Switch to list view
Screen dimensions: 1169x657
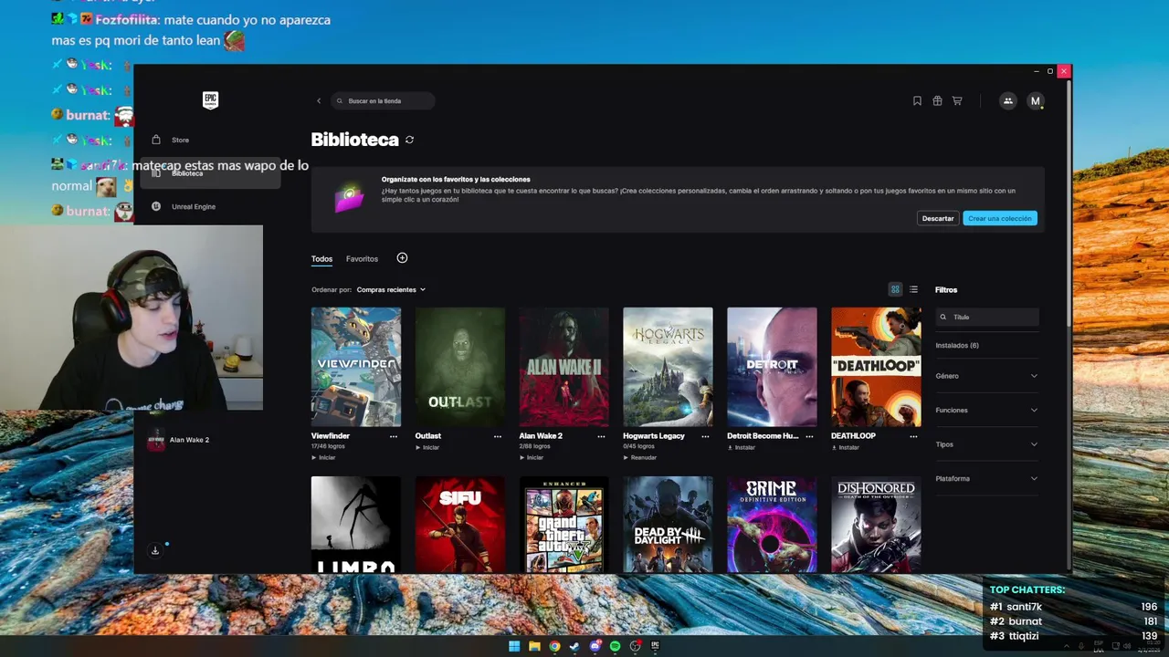point(913,290)
